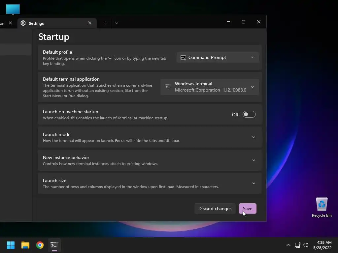Select the monitor desktop icon at top
This screenshot has width=338, height=253.
coord(13,9)
